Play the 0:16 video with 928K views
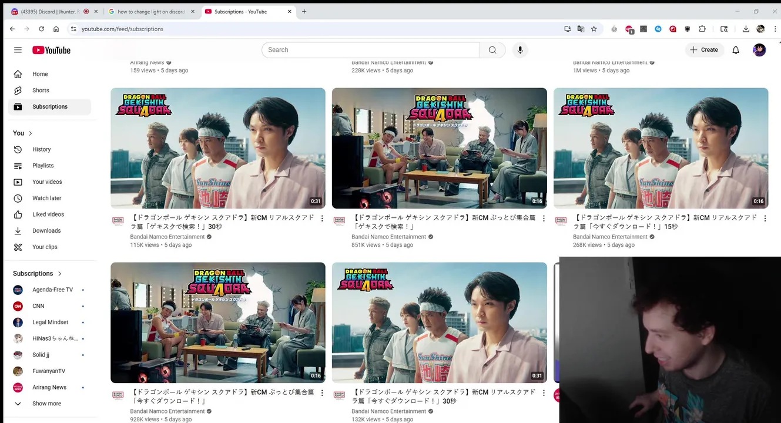 tap(218, 323)
